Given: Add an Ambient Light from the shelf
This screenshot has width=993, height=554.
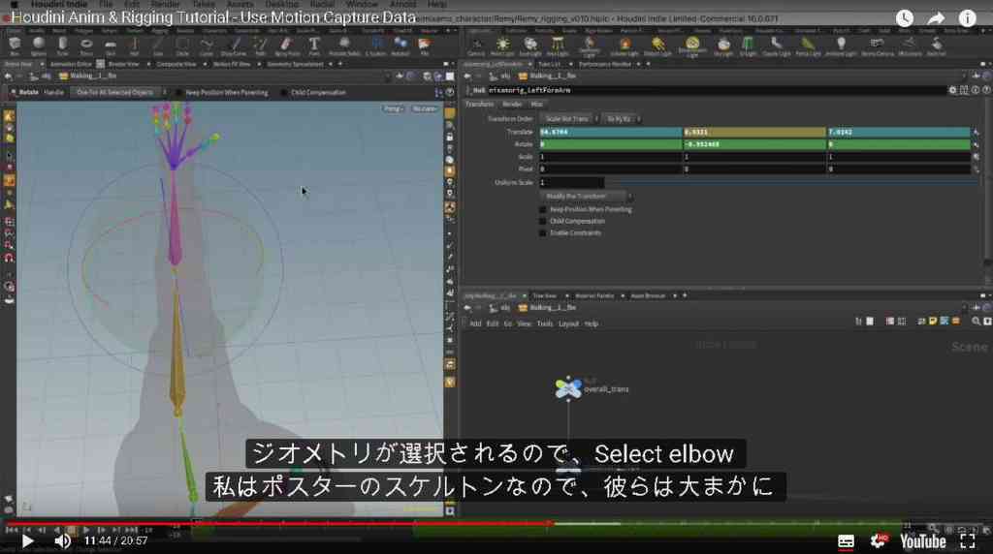Looking at the screenshot, I should click(841, 46).
